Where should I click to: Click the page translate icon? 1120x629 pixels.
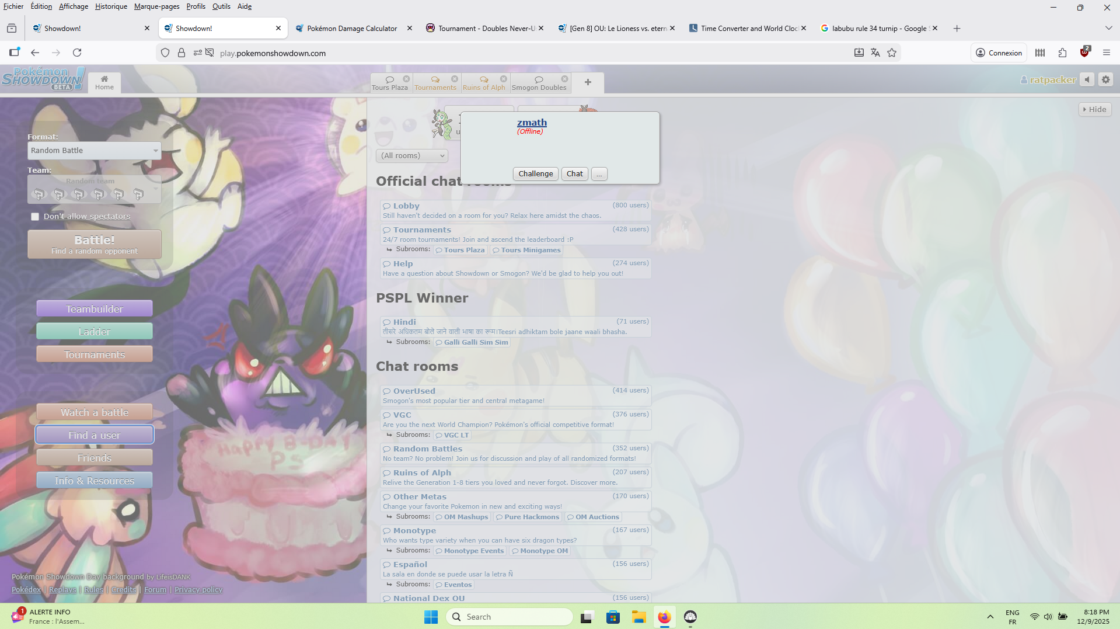click(x=875, y=53)
